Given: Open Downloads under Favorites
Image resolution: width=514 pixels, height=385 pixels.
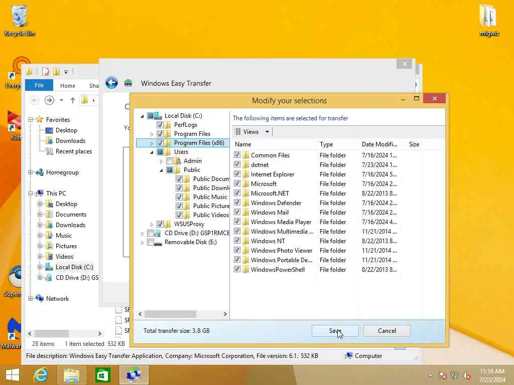Looking at the screenshot, I should [66, 140].
